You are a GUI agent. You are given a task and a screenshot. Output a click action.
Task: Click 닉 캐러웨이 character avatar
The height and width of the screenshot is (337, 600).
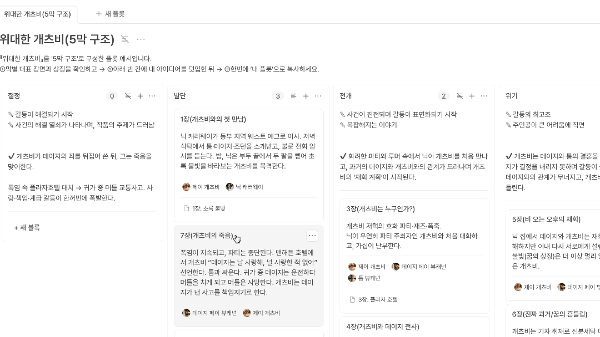(229, 187)
